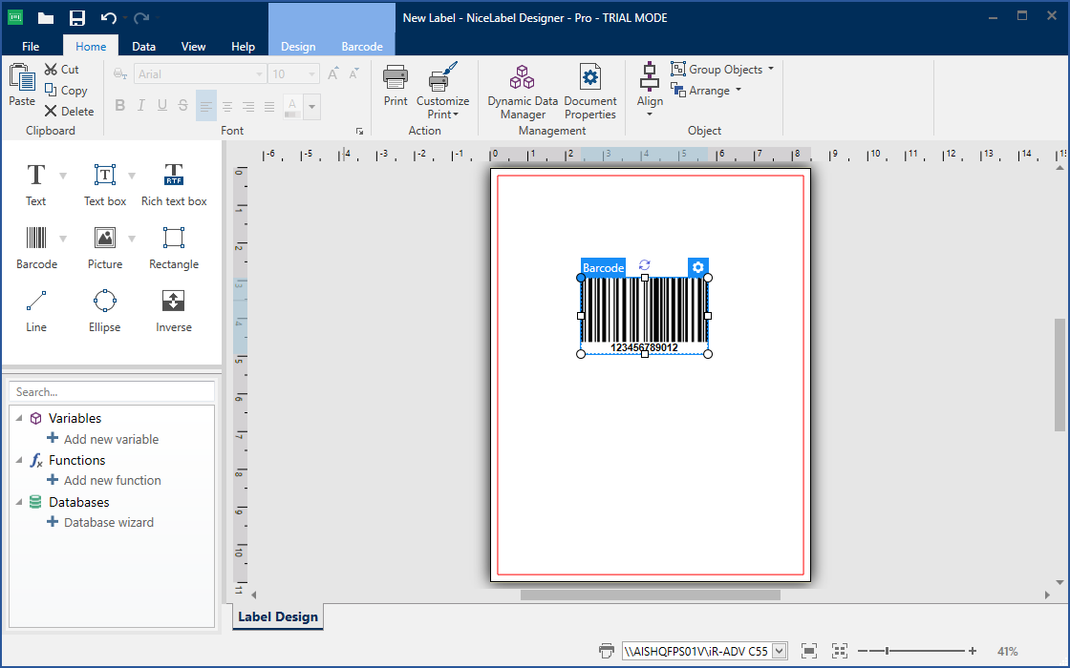1070x668 pixels.
Task: Open Dynamic Data Manager
Action: click(x=523, y=92)
